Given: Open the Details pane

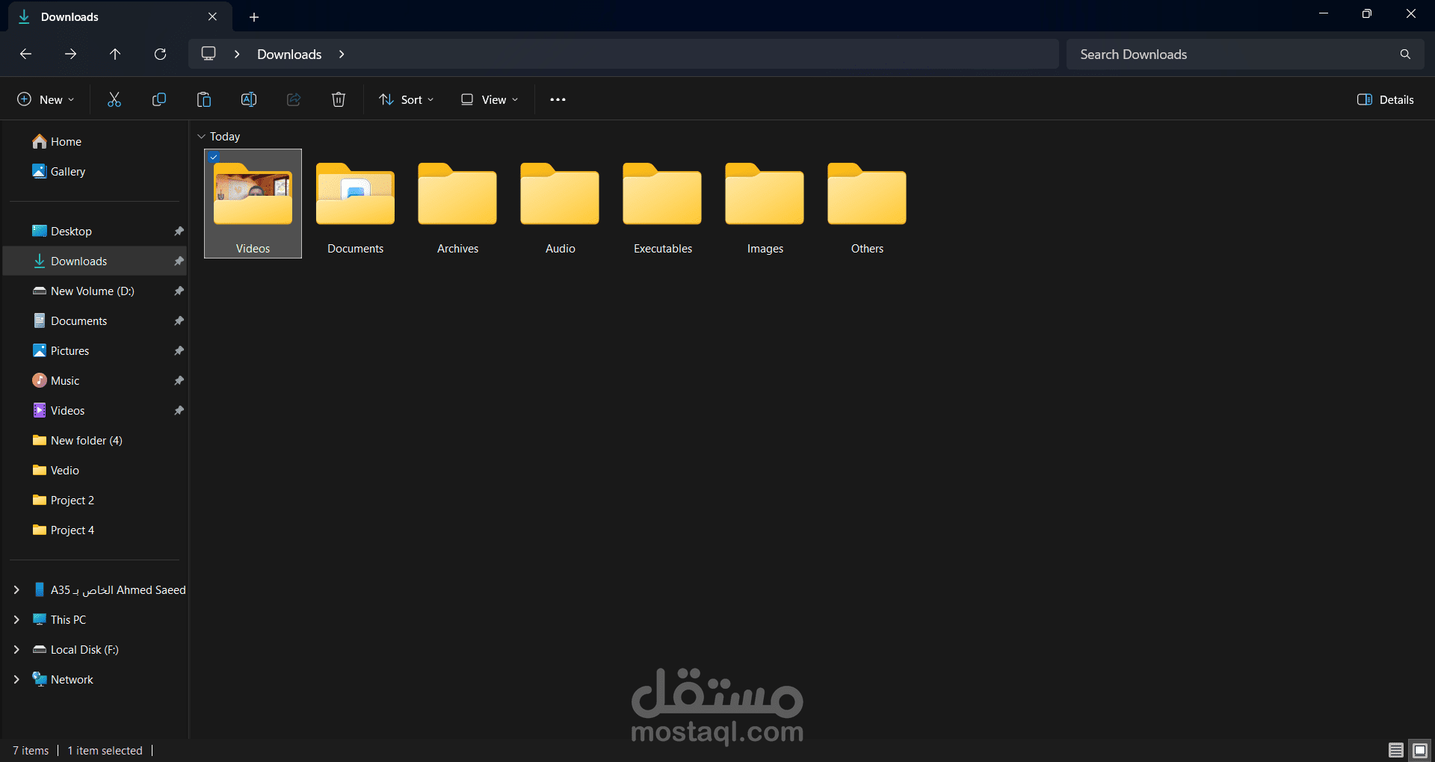Looking at the screenshot, I should pyautogui.click(x=1385, y=99).
